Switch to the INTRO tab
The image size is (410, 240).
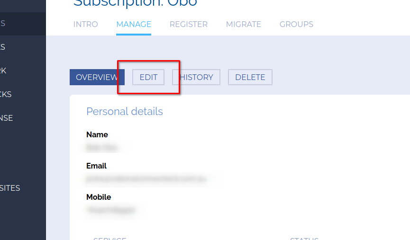(86, 24)
